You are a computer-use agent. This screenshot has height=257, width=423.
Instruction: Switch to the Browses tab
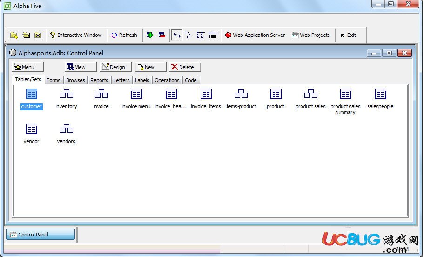(x=75, y=80)
